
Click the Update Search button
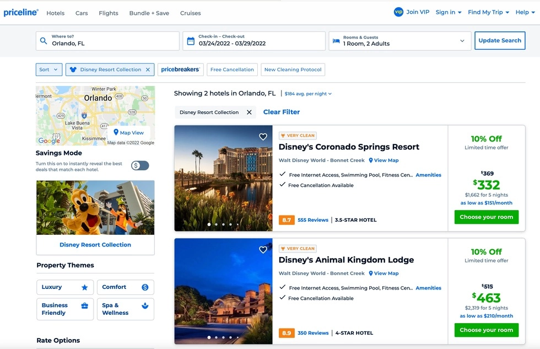coord(500,41)
